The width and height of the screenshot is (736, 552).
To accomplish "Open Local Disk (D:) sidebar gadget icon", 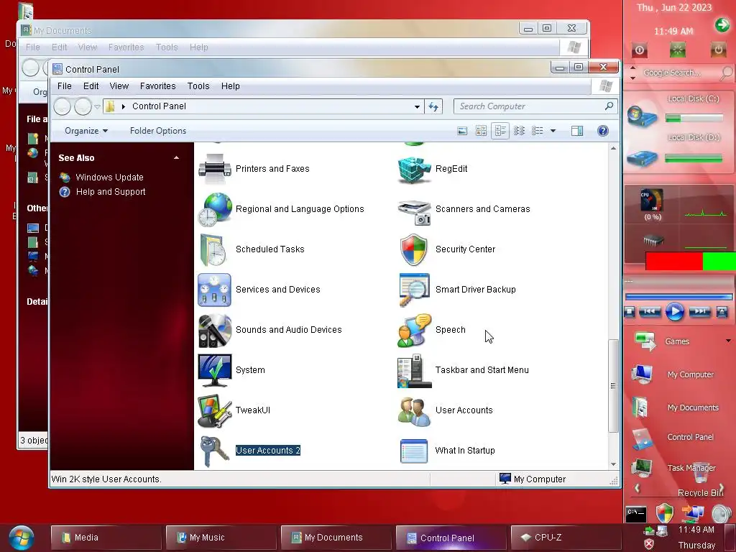I will click(x=642, y=157).
